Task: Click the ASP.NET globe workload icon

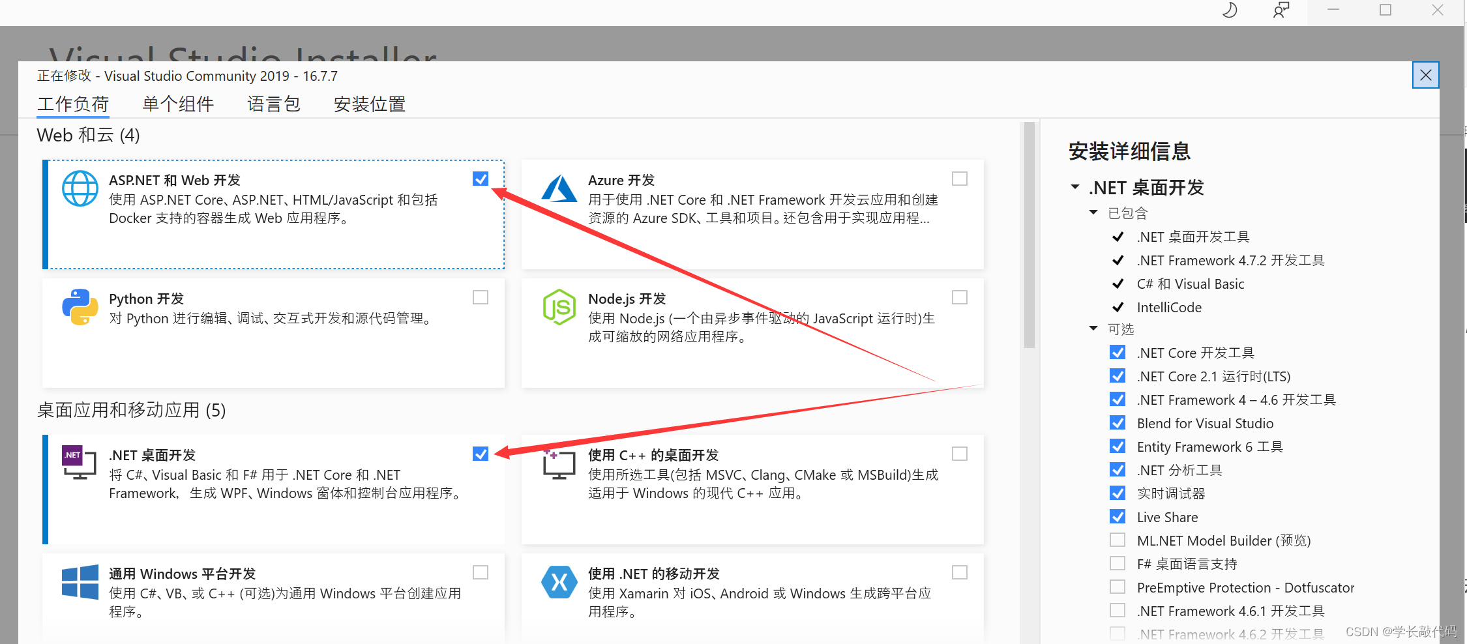Action: [80, 188]
